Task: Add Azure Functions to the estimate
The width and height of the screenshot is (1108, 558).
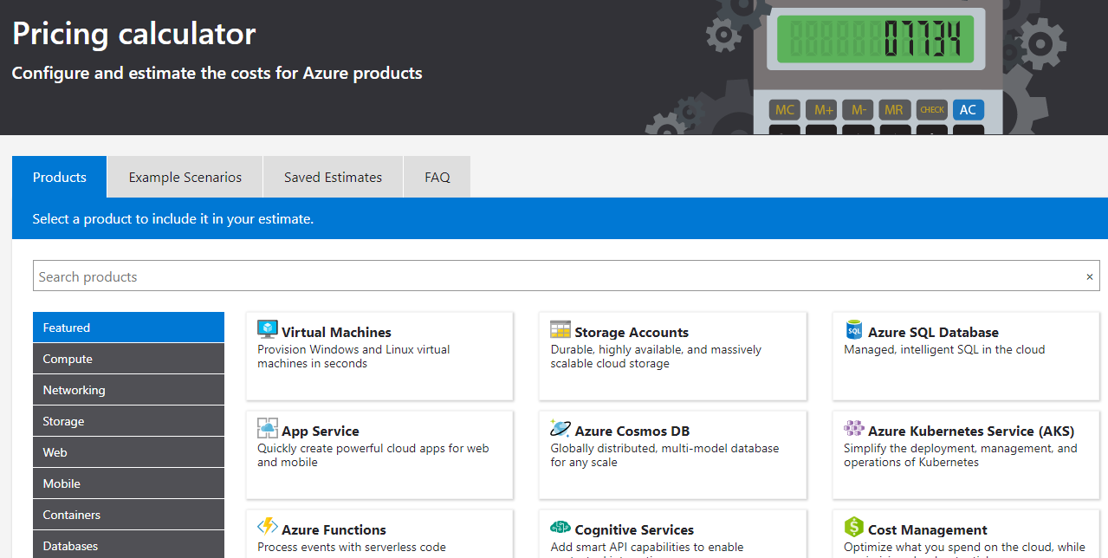Action: (379, 534)
